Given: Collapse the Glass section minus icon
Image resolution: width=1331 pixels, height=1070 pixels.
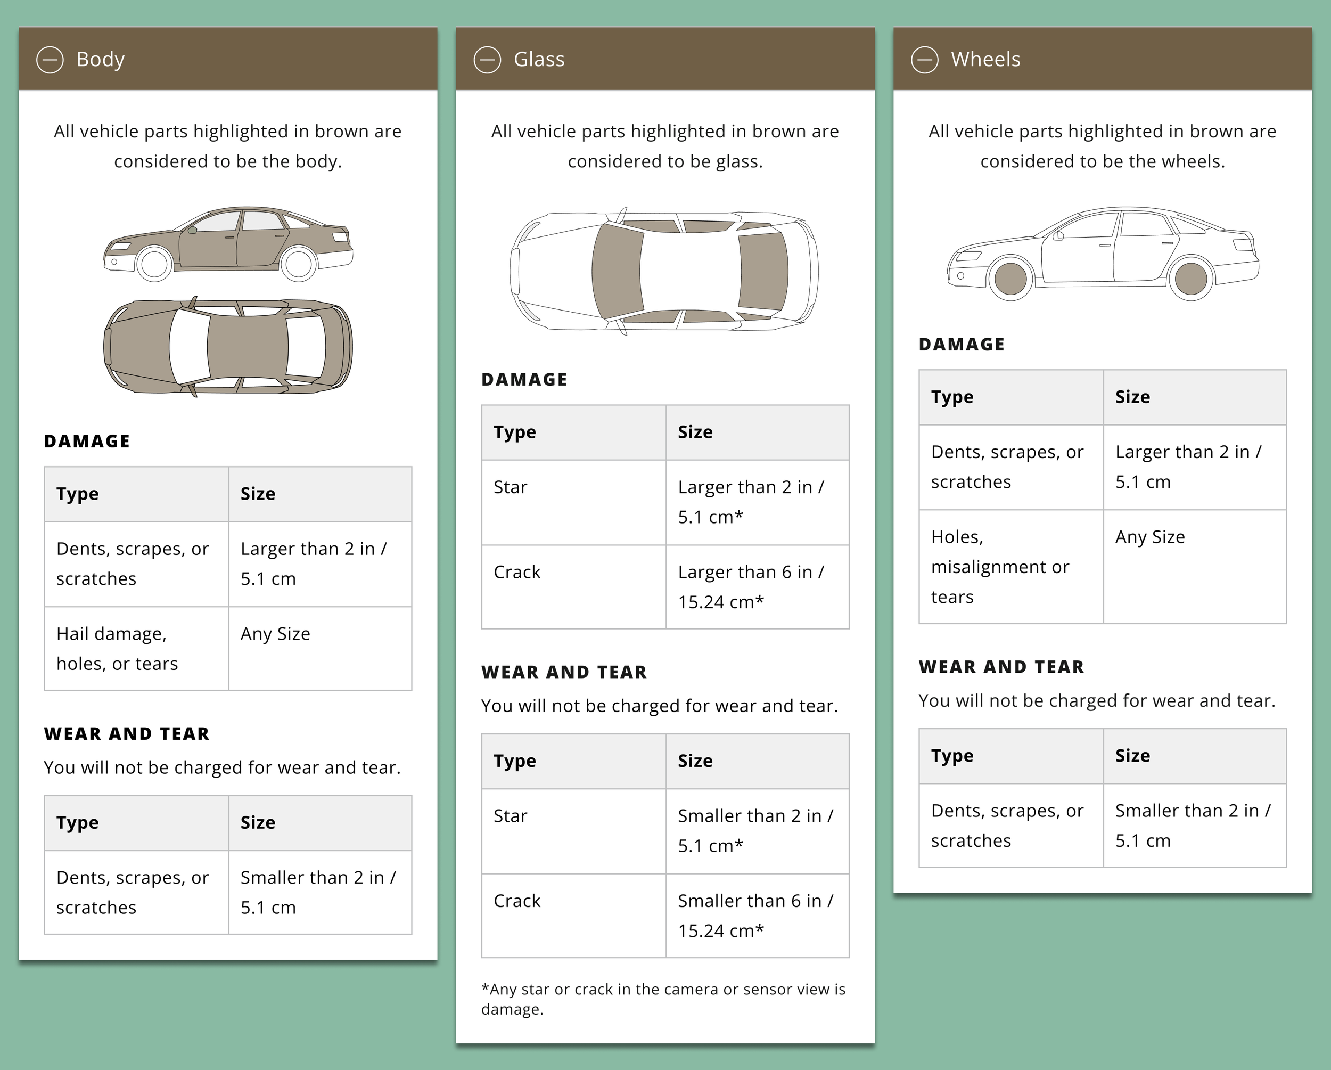Looking at the screenshot, I should point(487,60).
